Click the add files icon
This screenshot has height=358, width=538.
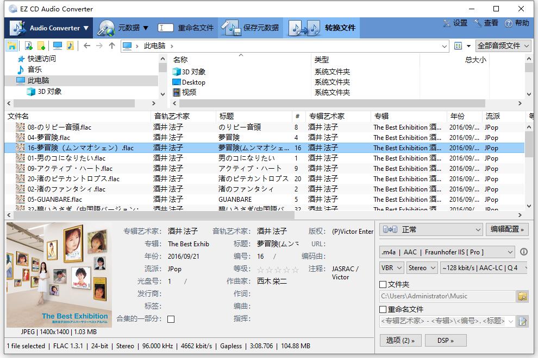pos(29,46)
